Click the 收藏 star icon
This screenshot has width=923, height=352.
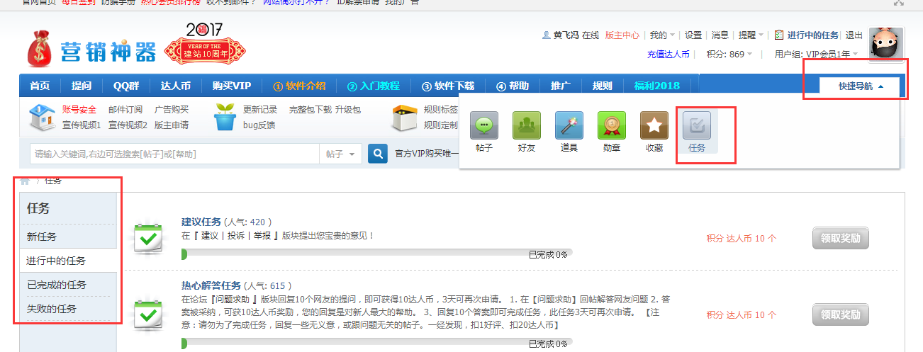(654, 126)
